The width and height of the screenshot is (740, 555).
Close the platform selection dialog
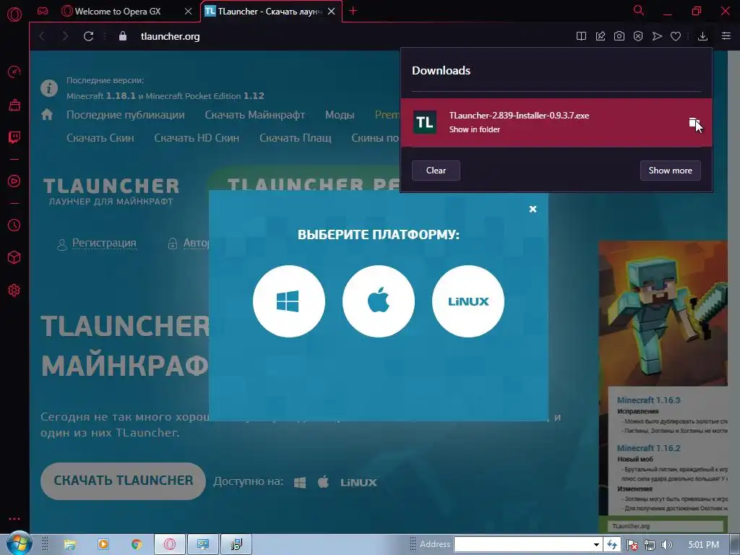click(x=533, y=209)
